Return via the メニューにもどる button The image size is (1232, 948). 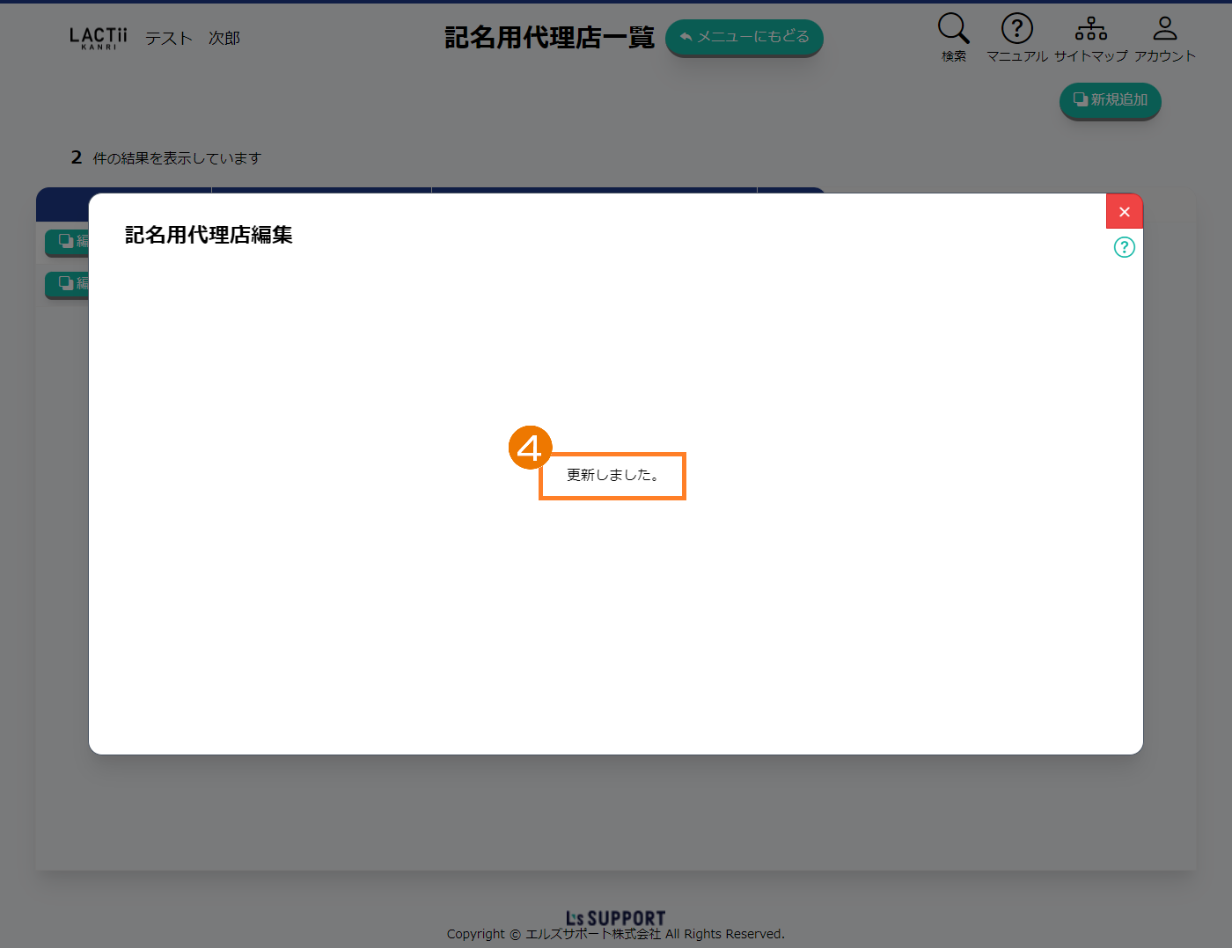(x=744, y=38)
